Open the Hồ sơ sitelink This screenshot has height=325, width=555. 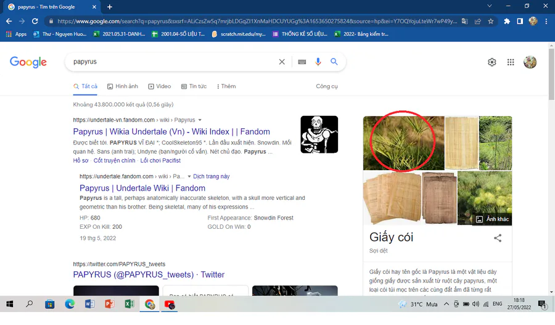pos(81,161)
